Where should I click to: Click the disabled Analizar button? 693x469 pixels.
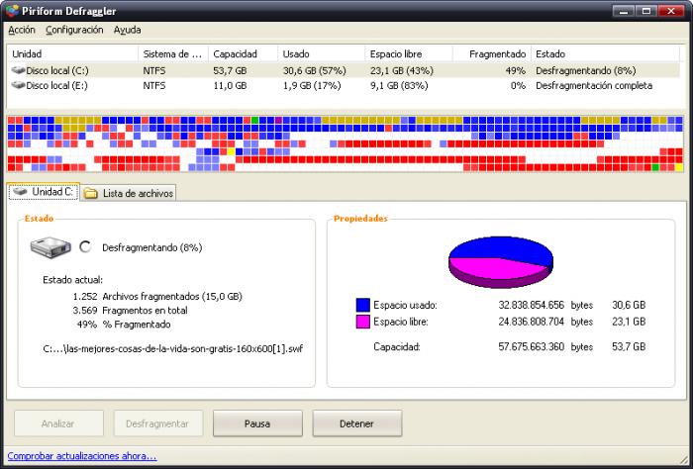[58, 423]
